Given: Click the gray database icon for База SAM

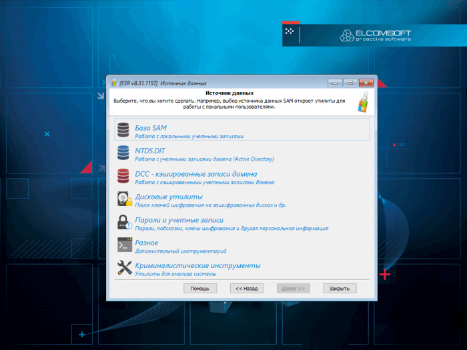Looking at the screenshot, I should pos(124,130).
